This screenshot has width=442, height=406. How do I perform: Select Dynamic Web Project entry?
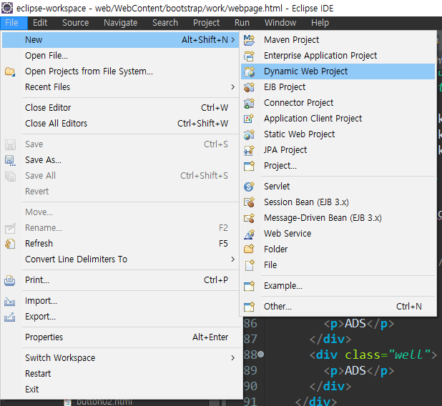point(338,71)
